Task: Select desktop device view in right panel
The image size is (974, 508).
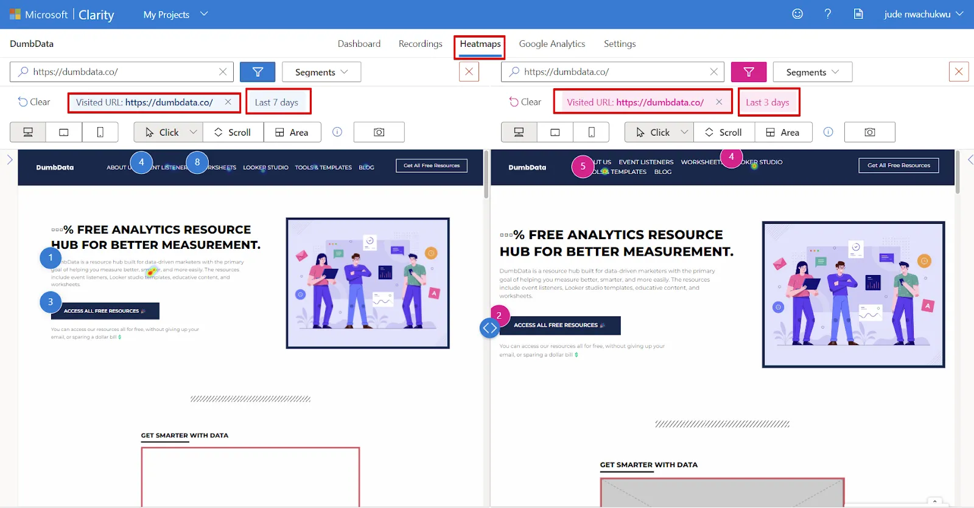Action: 519,132
